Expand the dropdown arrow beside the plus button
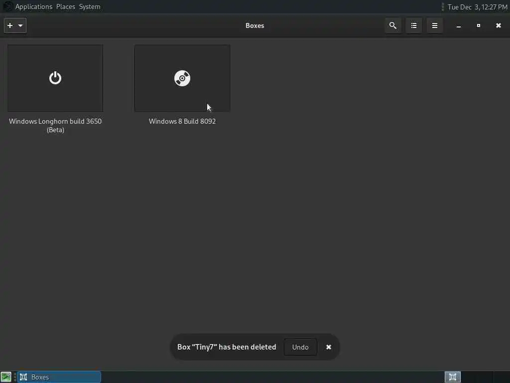510x383 pixels. coord(20,25)
